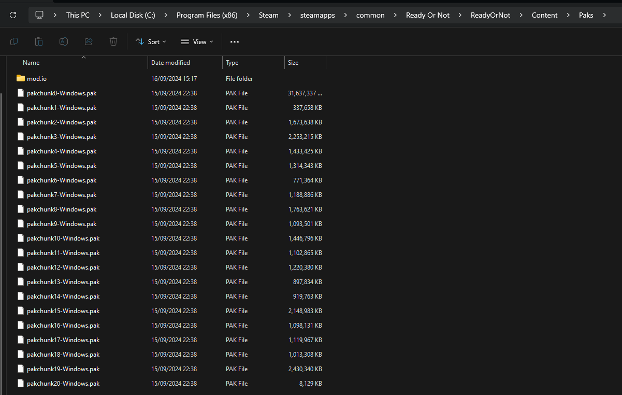Click file icon of pakchunk8-Windows.pak
This screenshot has height=395, width=622.
[x=21, y=209]
